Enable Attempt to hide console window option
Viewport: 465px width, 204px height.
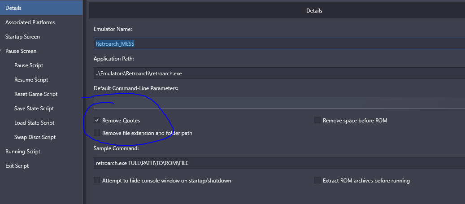97,181
